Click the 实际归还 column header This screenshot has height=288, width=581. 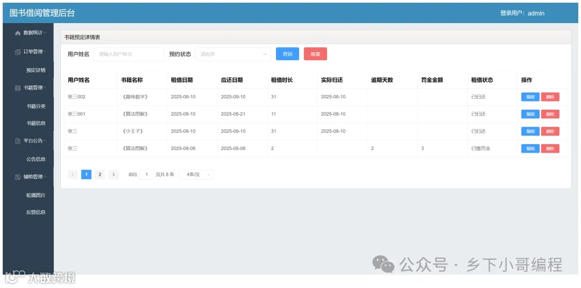(x=332, y=80)
